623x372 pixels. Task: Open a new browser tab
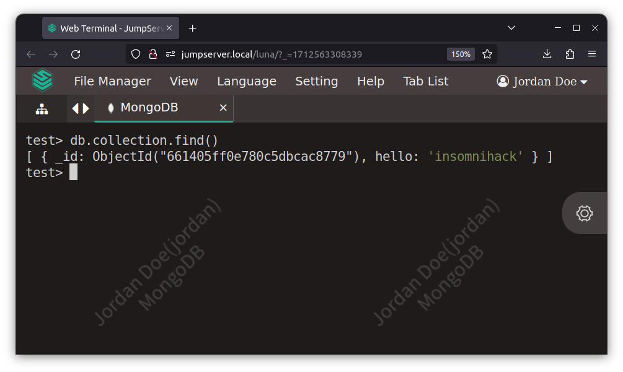coord(192,28)
